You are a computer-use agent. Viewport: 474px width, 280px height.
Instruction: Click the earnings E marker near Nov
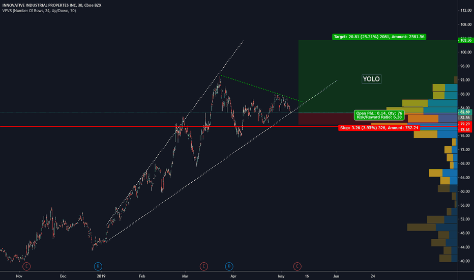pyautogui.click(x=26, y=266)
